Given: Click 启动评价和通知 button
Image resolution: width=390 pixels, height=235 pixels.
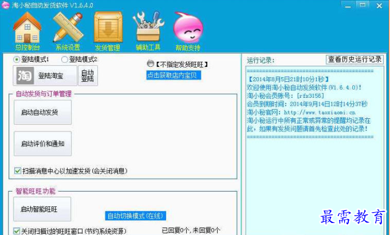Looking at the screenshot, I should coord(43,144).
